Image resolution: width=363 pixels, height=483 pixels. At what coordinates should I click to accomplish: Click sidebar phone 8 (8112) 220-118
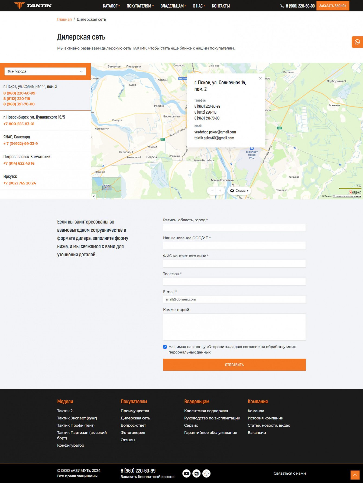[x=17, y=99]
